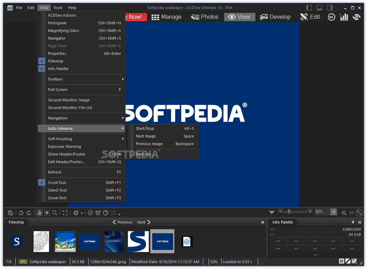Click the auto lens clock icon
This screenshot has width=367, height=269.
[x=106, y=213]
